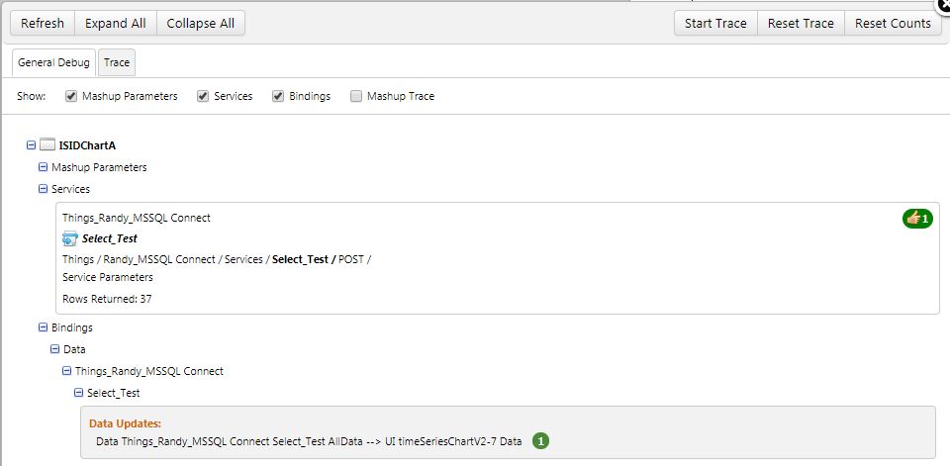This screenshot has height=466, width=950.
Task: Click the green thumbs-up count badge
Action: tap(917, 218)
